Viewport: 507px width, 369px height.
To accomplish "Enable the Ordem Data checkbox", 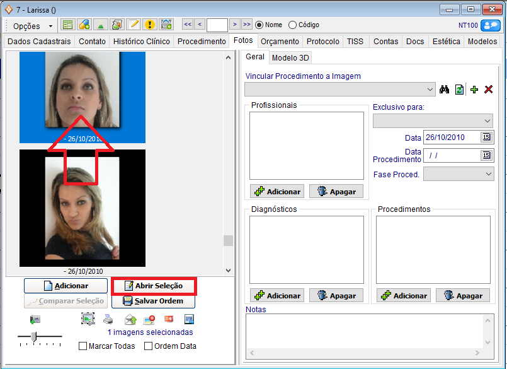I will (149, 346).
